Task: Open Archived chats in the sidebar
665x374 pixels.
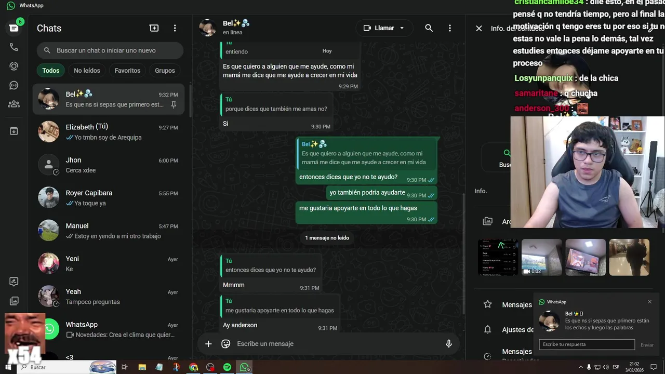Action: click(x=14, y=131)
